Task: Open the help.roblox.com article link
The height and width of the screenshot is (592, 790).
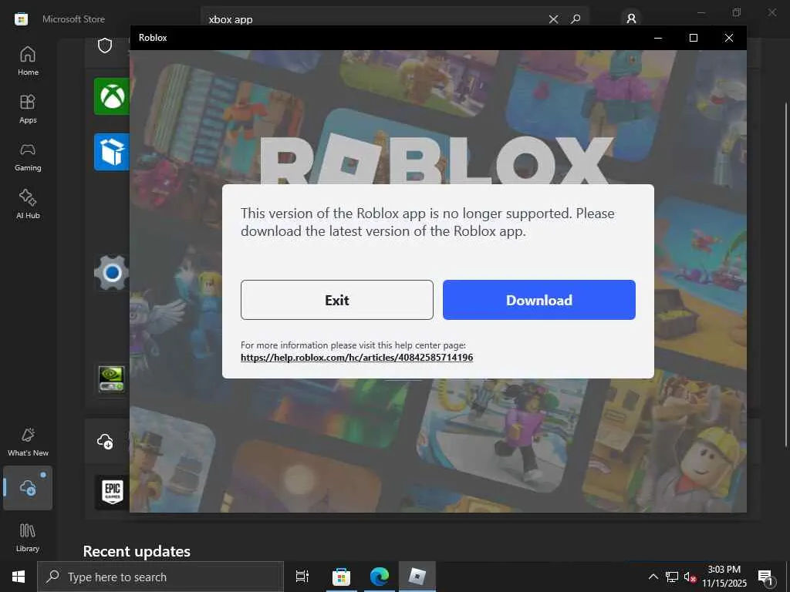Action: (x=356, y=358)
